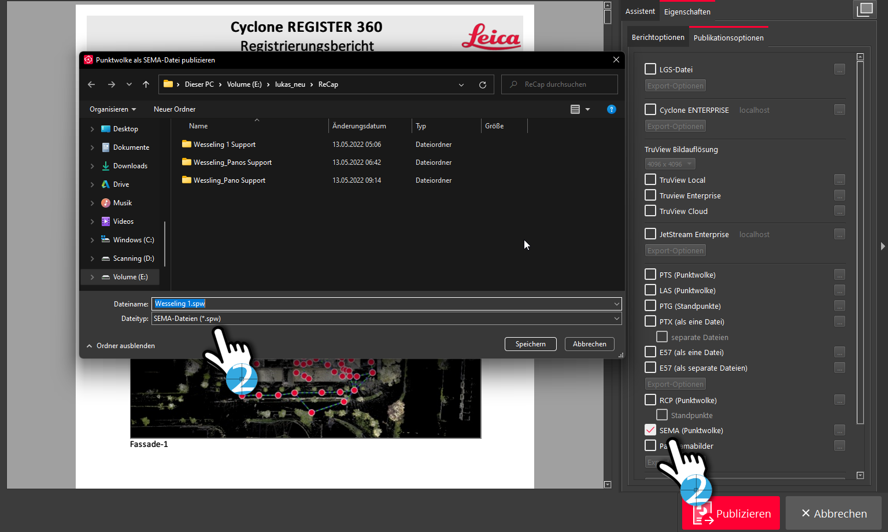Check the E57 (als eine Datei) option

(650, 352)
